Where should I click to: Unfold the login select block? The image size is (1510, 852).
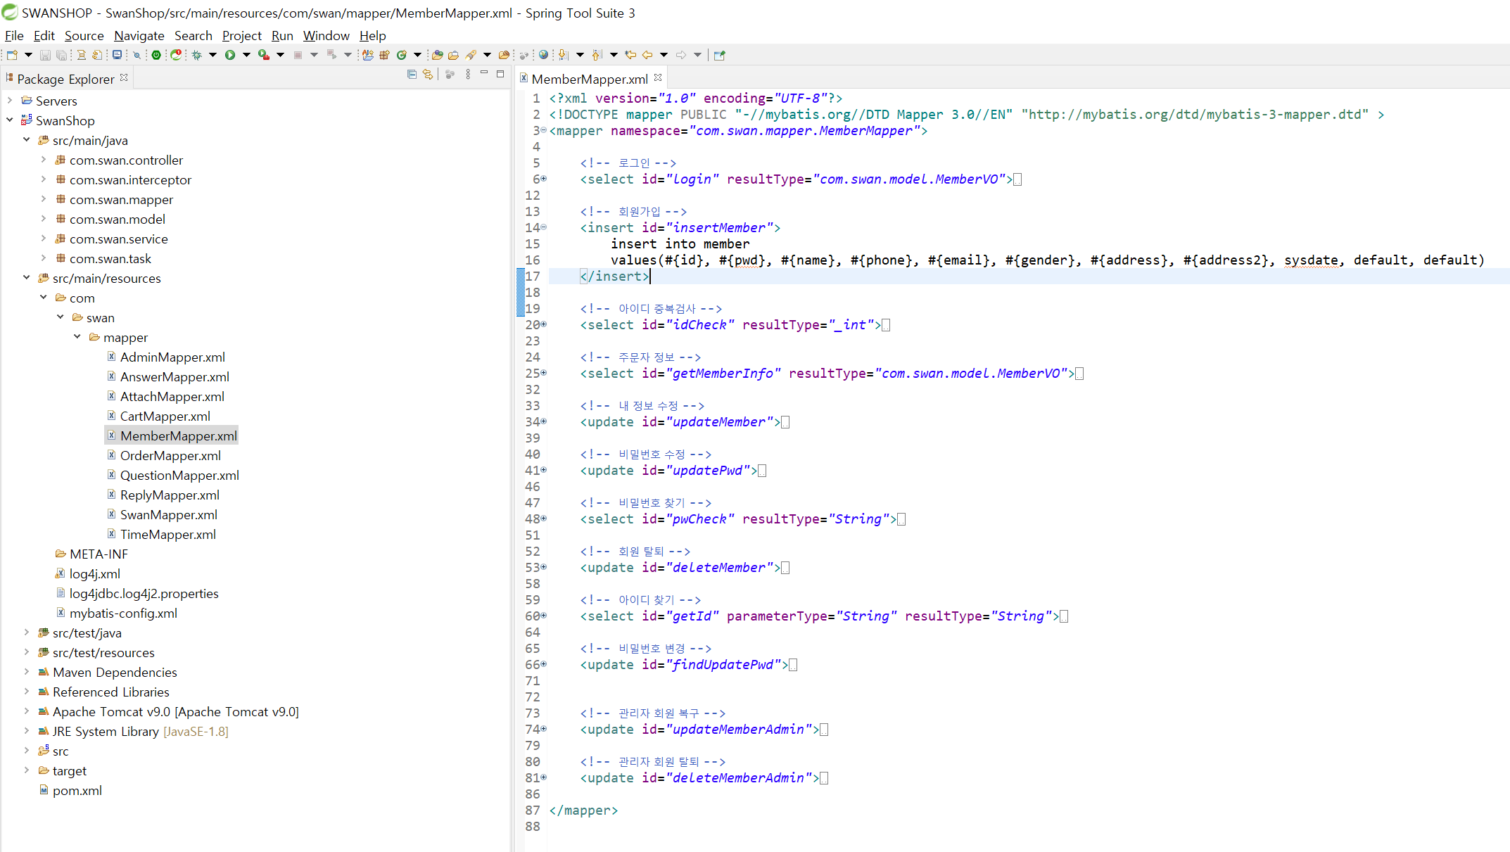click(544, 179)
